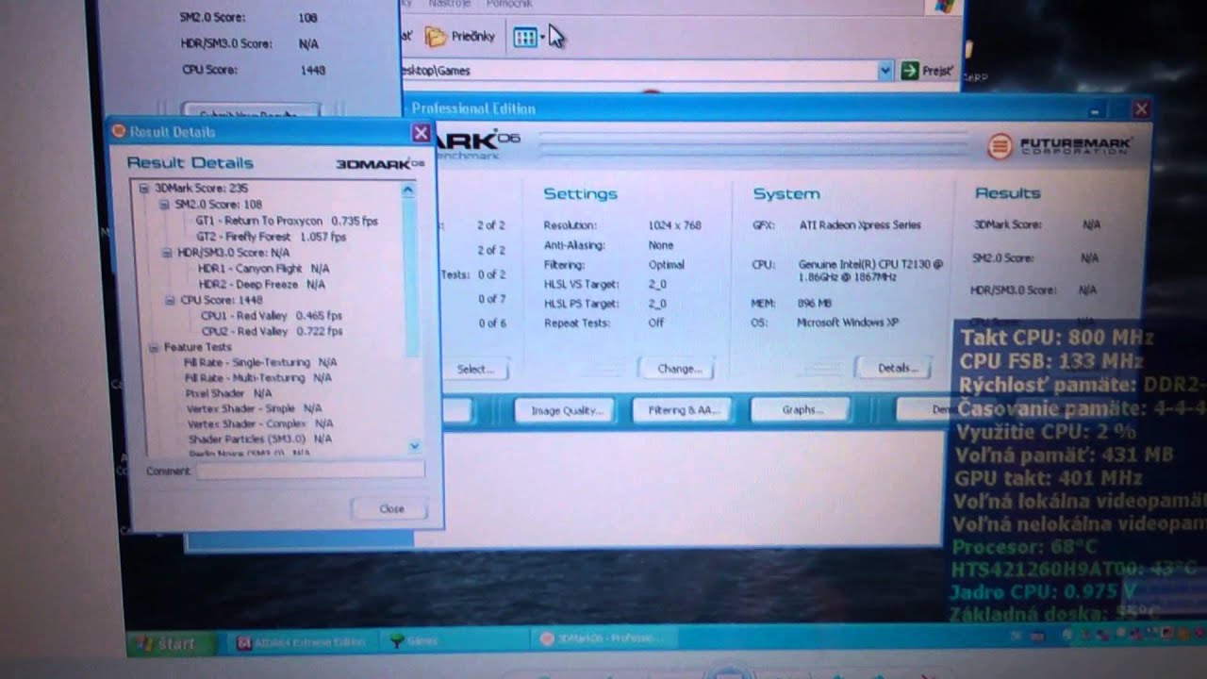1207x679 pixels.
Task: Collapse the 3DMark Score tree node
Action: (x=144, y=188)
